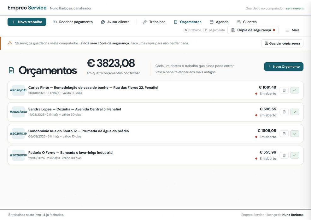This screenshot has height=220, width=311.
Task: Approve the Condomínio Rua do Souto quote
Action: (295, 133)
